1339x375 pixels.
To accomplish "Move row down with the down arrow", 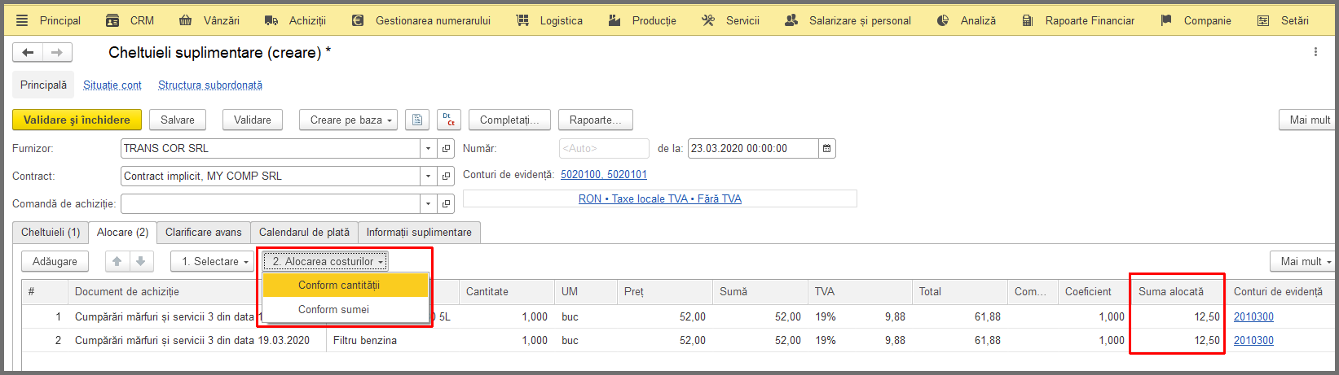I will pyautogui.click(x=141, y=261).
